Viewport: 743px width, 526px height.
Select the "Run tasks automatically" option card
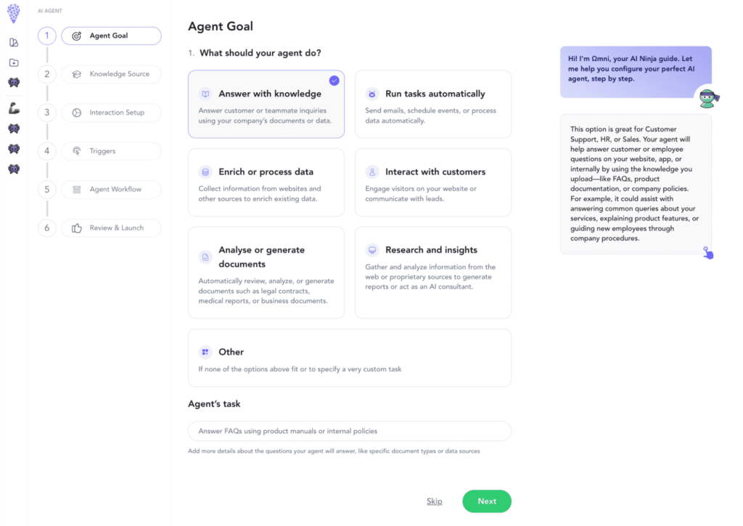pyautogui.click(x=432, y=104)
